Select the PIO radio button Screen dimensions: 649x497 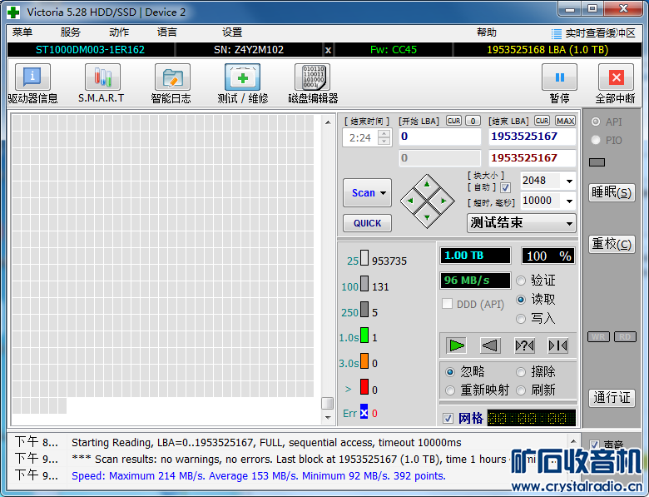pyautogui.click(x=596, y=140)
